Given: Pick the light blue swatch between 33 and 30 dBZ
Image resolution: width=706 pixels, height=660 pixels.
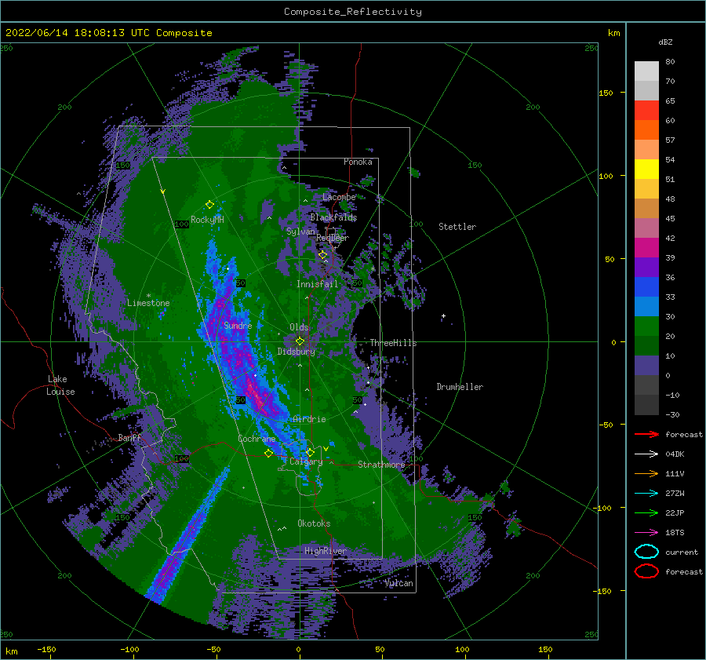Looking at the screenshot, I should point(646,307).
